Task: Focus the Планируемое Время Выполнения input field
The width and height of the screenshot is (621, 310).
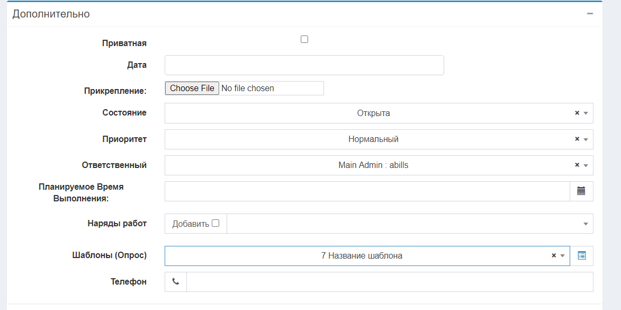Action: [367, 191]
